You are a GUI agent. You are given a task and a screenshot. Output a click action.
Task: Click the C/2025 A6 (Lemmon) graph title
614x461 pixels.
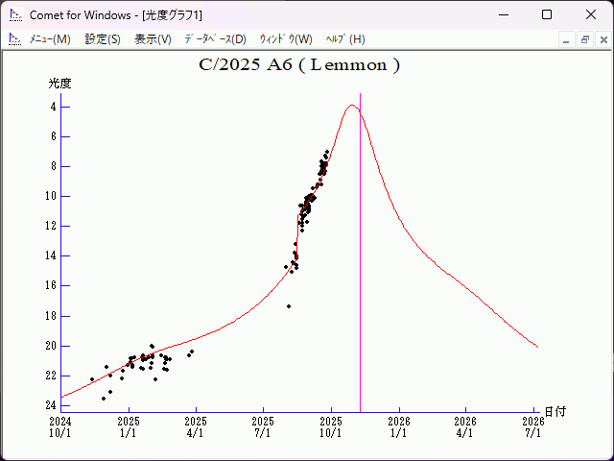298,65
